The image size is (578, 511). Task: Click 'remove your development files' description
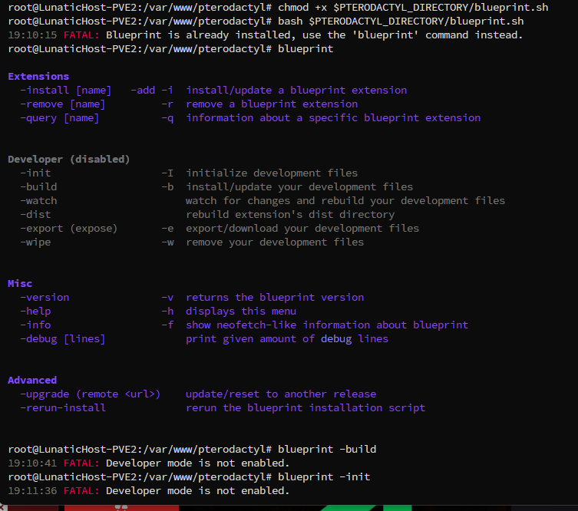tap(275, 242)
